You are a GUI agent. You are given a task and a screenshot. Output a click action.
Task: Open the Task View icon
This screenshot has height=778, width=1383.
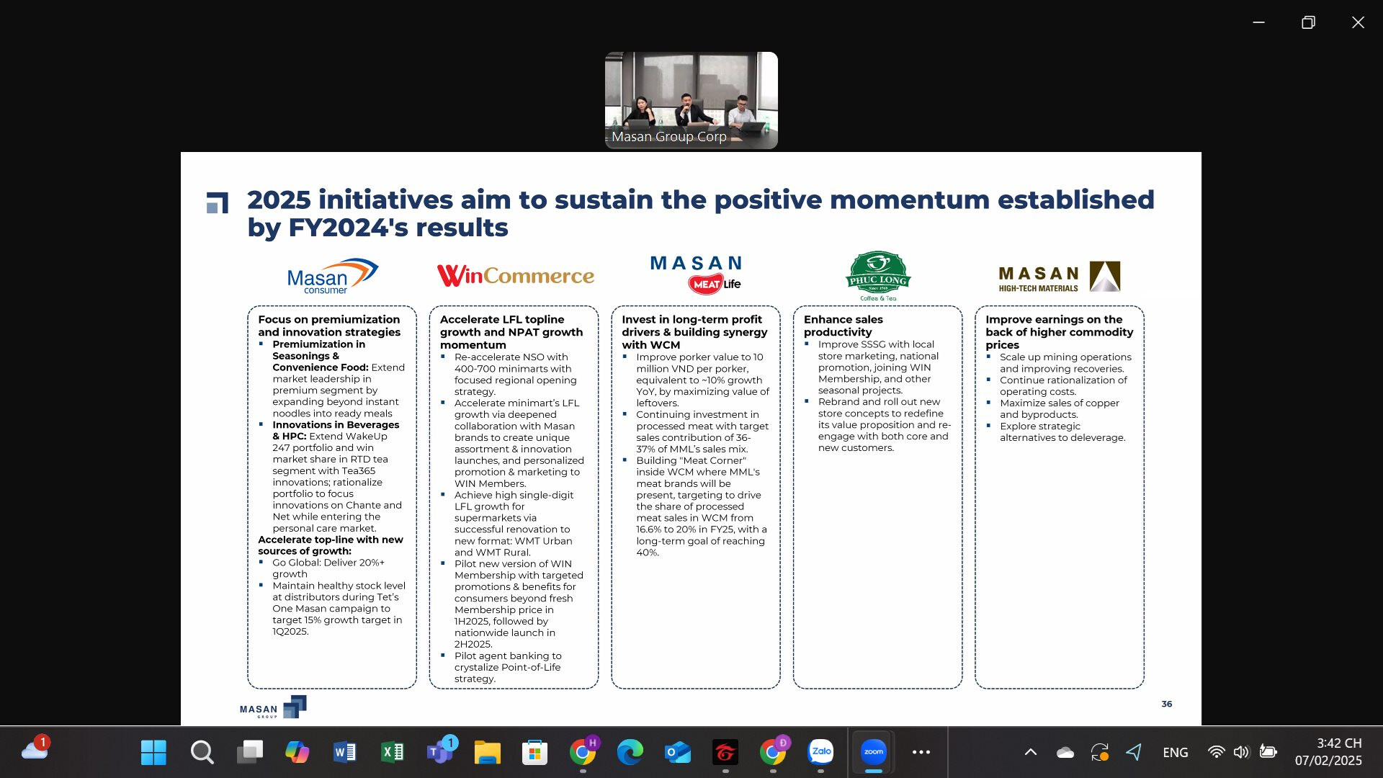249,752
